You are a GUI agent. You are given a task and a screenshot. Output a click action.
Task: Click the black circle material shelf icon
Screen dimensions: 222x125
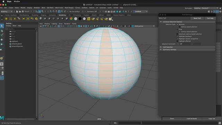pos(80,19)
